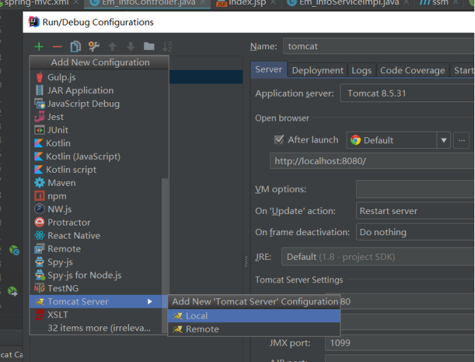This screenshot has height=362, width=475.
Task: Select the highlighted configuration row in tree
Action: [206, 77]
